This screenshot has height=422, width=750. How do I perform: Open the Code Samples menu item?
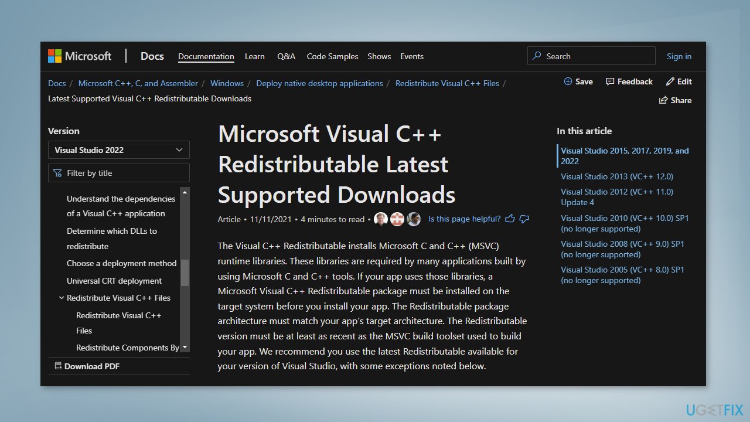click(x=332, y=56)
